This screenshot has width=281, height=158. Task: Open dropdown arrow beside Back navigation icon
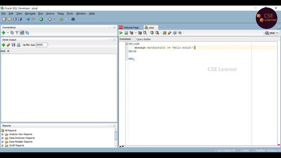(46, 19)
